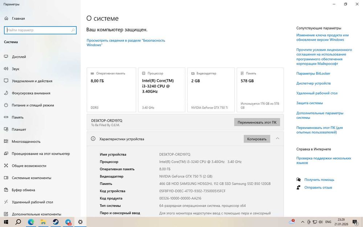The width and height of the screenshot is (363, 227).
Task: Click the Отправить отзыв feedback icon
Action: click(x=298, y=187)
